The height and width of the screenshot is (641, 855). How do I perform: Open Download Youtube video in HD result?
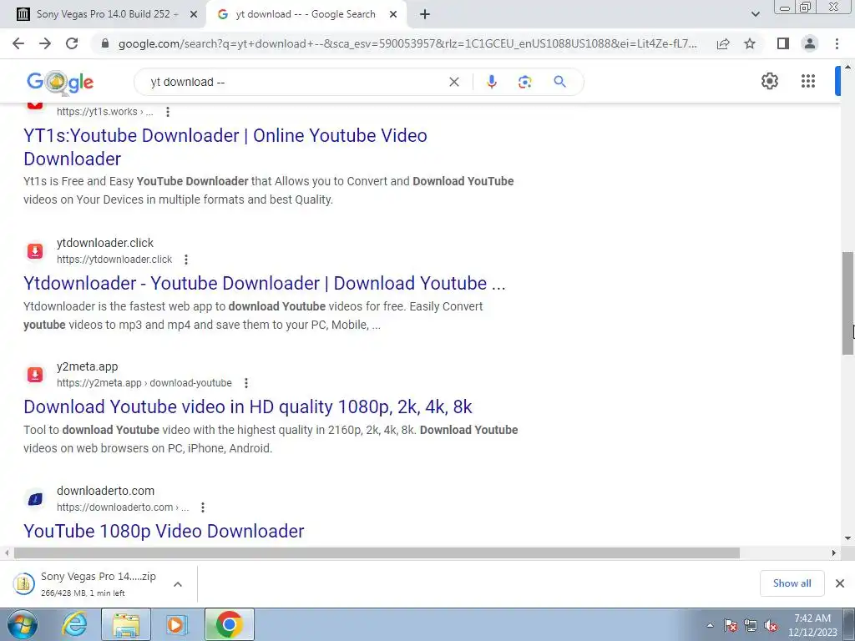pyautogui.click(x=247, y=406)
